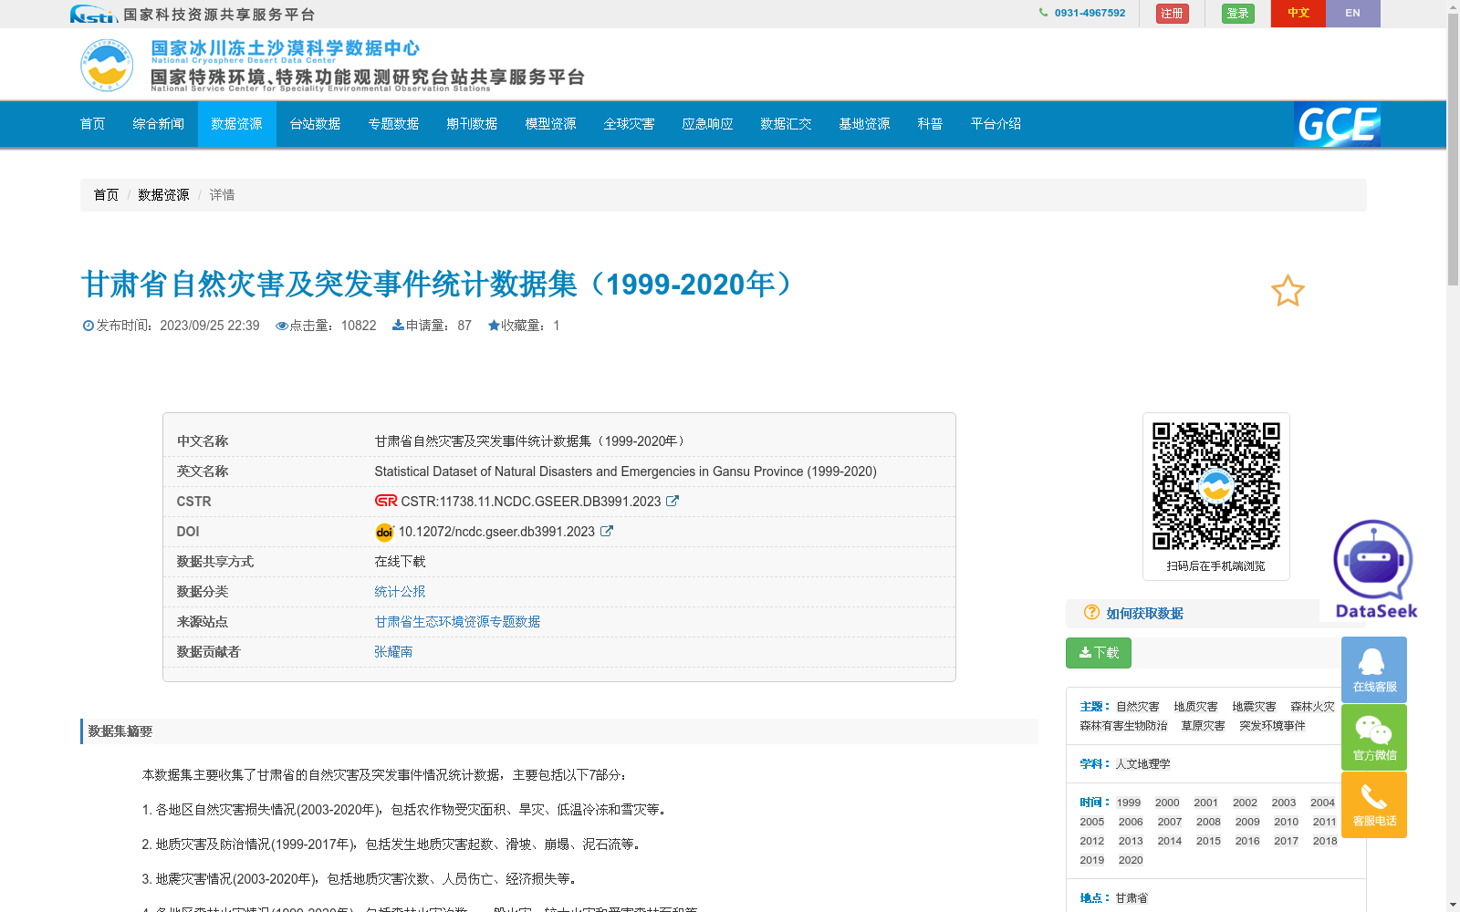Click the 2010 year tag
The height and width of the screenshot is (912, 1460).
[1286, 822]
